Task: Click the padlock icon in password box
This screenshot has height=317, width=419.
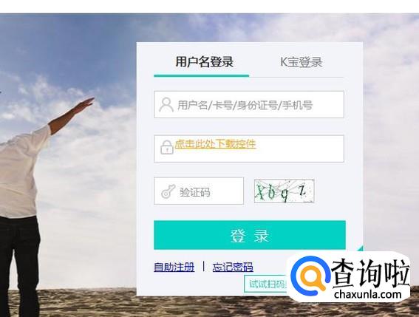Action: point(167,147)
